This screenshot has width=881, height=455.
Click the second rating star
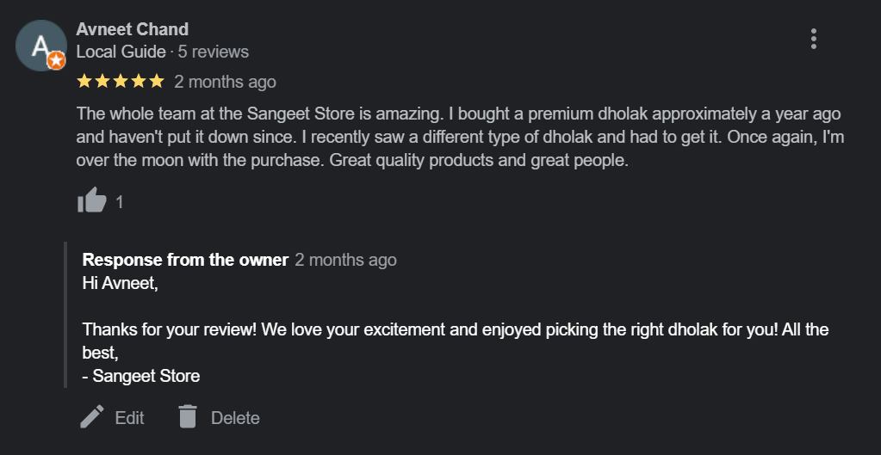[x=102, y=82]
